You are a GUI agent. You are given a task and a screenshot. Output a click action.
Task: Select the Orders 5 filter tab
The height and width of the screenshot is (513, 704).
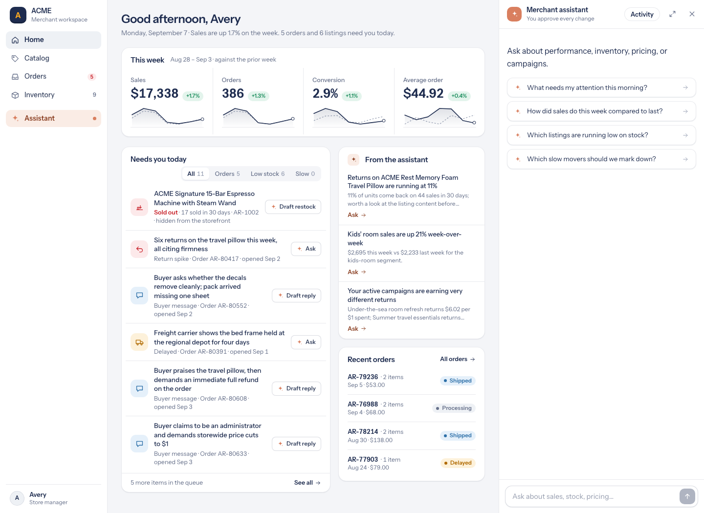227,174
